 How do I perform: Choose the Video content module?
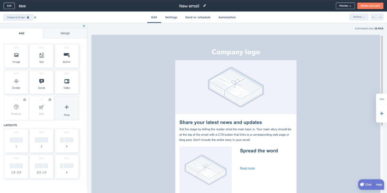coord(67,82)
